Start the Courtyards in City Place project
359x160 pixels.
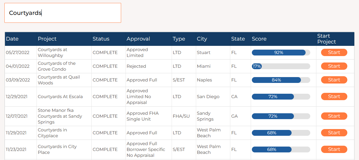[x=334, y=149]
